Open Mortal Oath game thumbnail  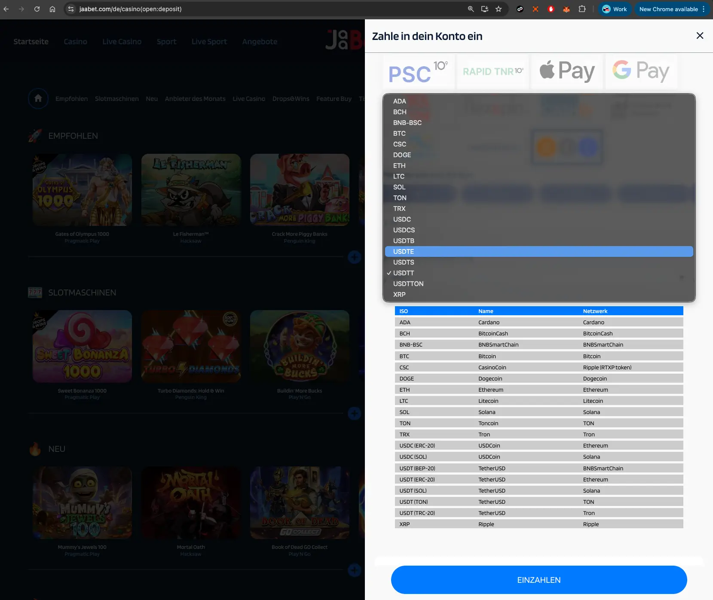click(191, 503)
